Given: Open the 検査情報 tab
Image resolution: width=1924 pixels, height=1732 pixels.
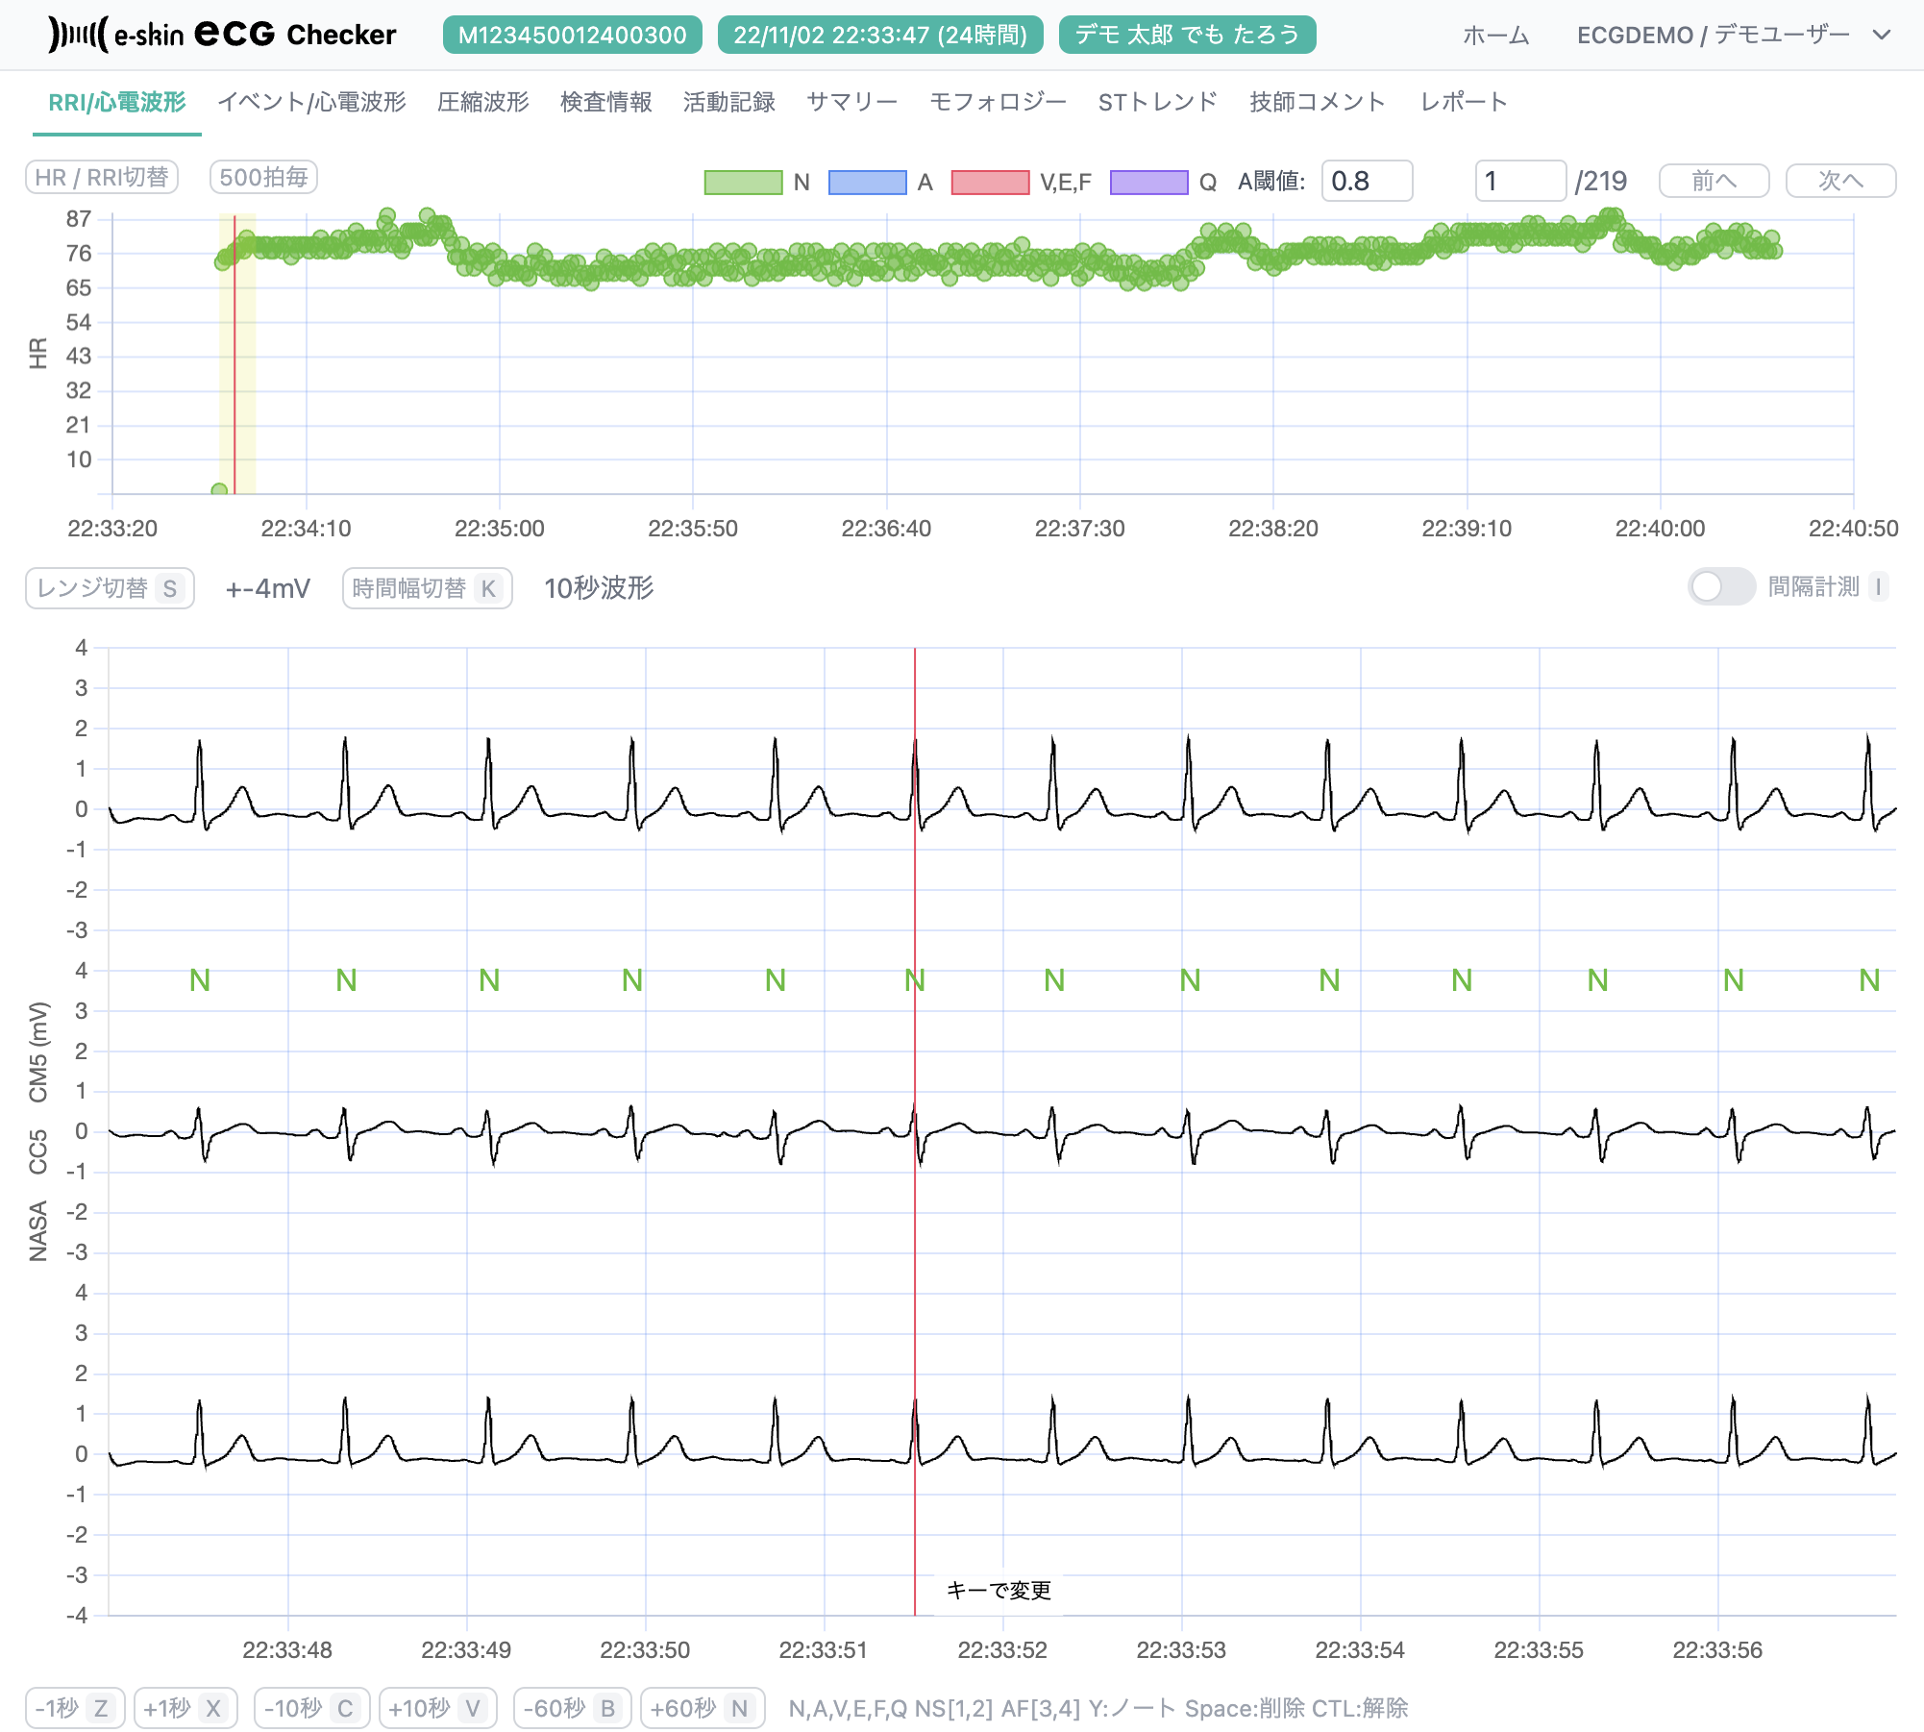Looking at the screenshot, I should coord(604,102).
